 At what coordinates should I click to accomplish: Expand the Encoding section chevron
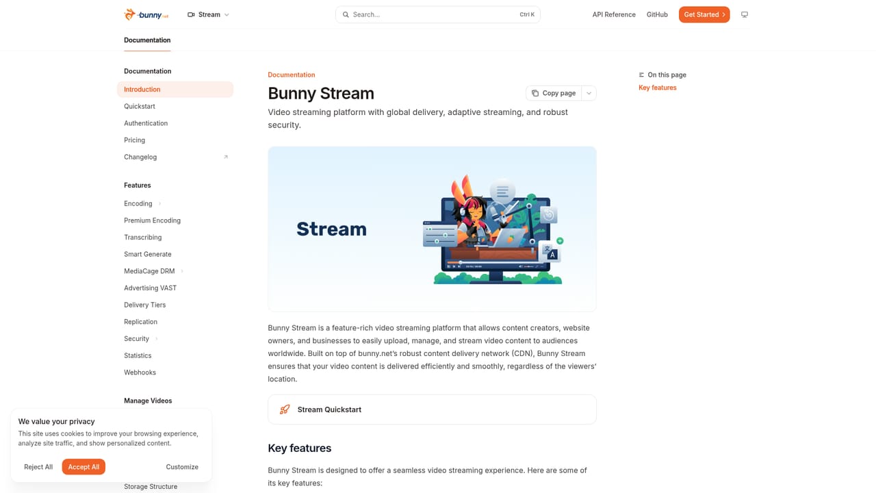tap(159, 203)
